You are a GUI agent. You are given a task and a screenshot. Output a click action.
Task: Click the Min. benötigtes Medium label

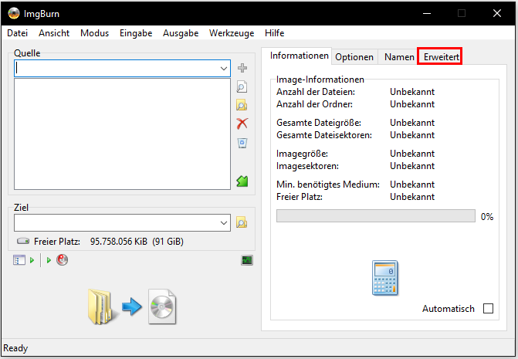coord(328,185)
